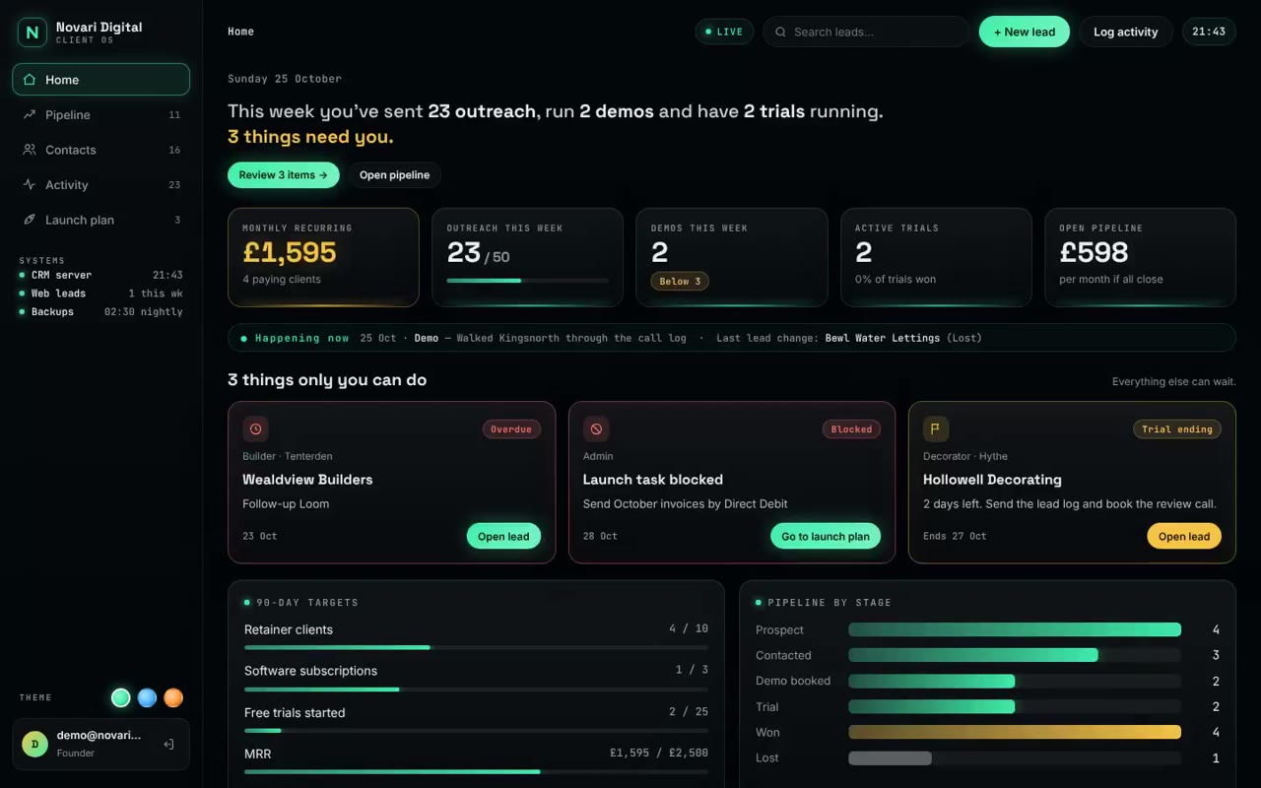
Task: Click the clock icon on Wealdview Builders card
Action: (256, 428)
